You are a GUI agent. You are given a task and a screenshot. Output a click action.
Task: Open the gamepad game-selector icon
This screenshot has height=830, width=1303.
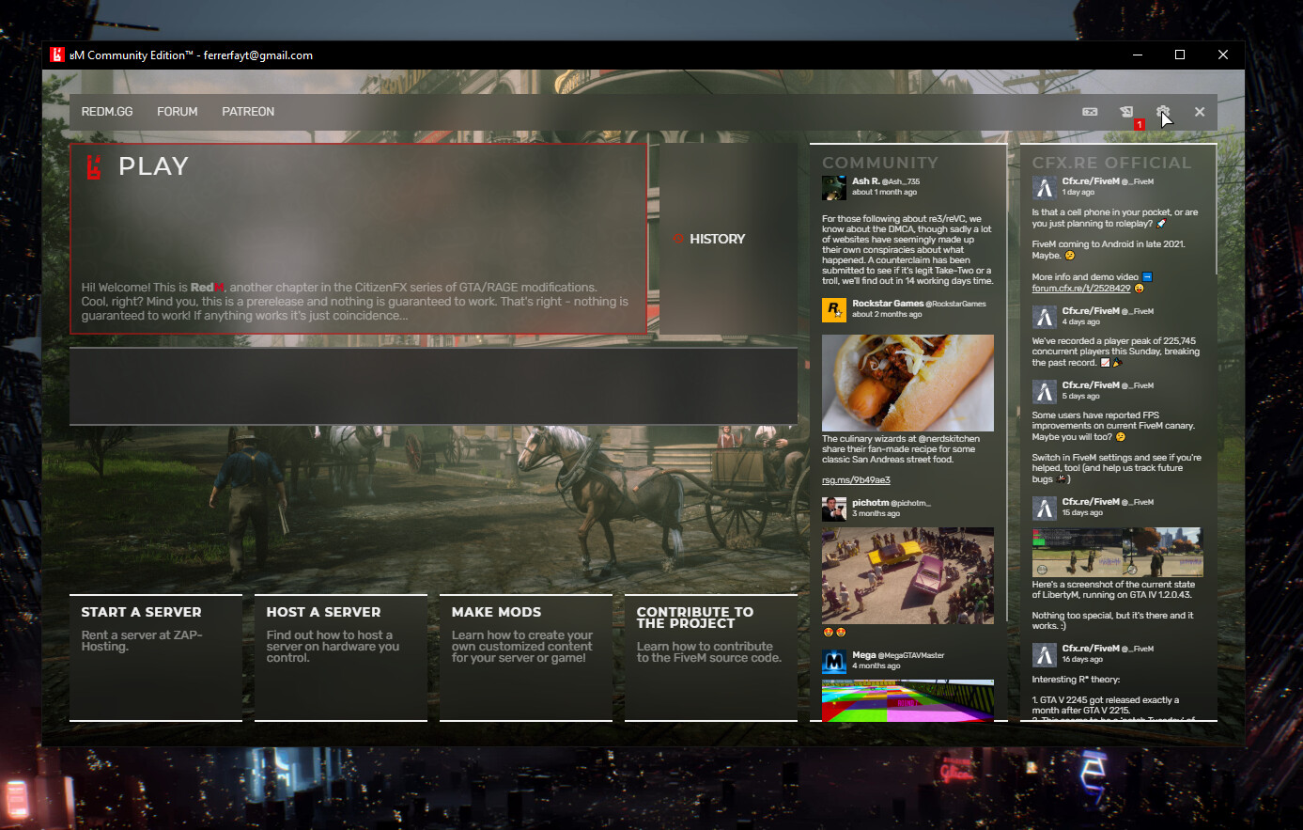point(1090,112)
